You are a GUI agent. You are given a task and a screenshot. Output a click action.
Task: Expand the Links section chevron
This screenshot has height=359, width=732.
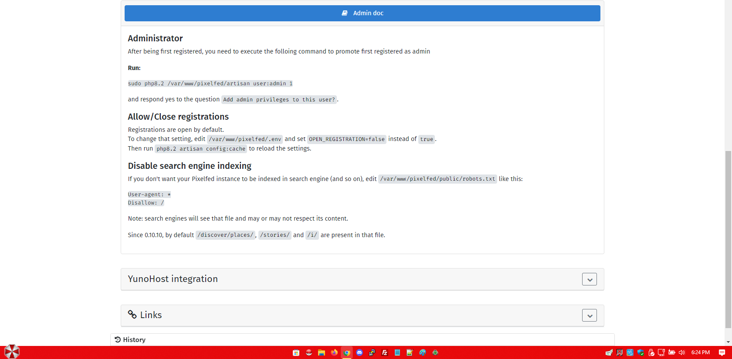tap(590, 315)
